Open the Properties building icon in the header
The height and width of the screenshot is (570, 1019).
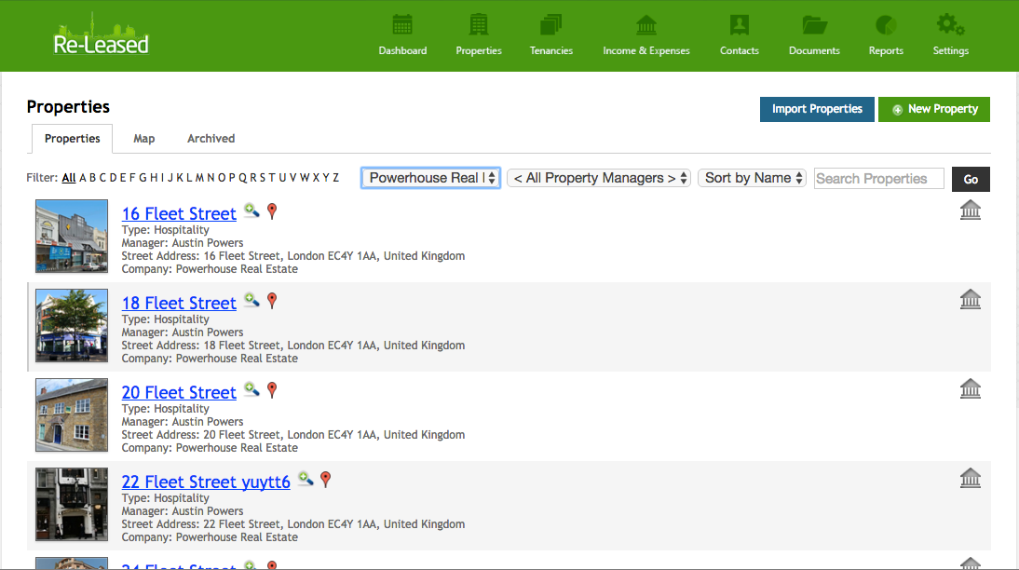pos(479,25)
